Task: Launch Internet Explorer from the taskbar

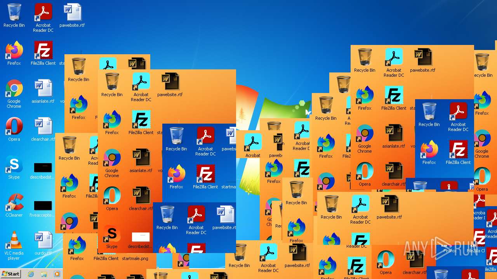Action: 31,274
